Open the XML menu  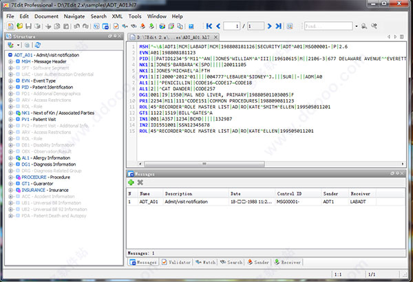coord(117,17)
